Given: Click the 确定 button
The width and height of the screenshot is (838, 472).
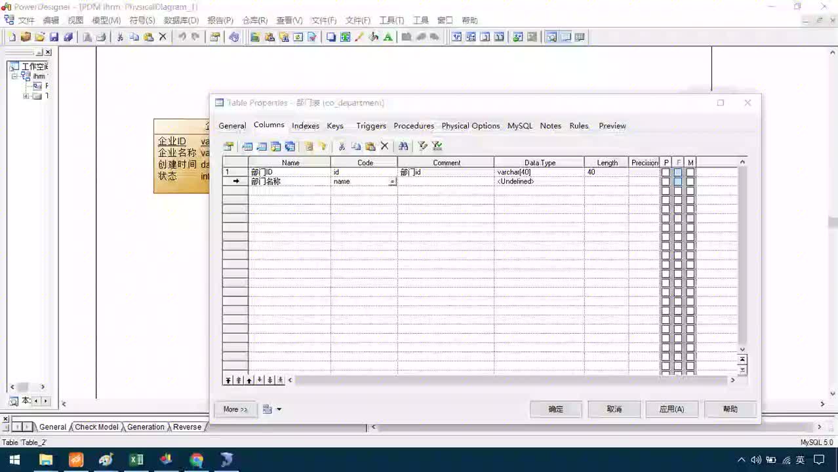Looking at the screenshot, I should (x=556, y=409).
